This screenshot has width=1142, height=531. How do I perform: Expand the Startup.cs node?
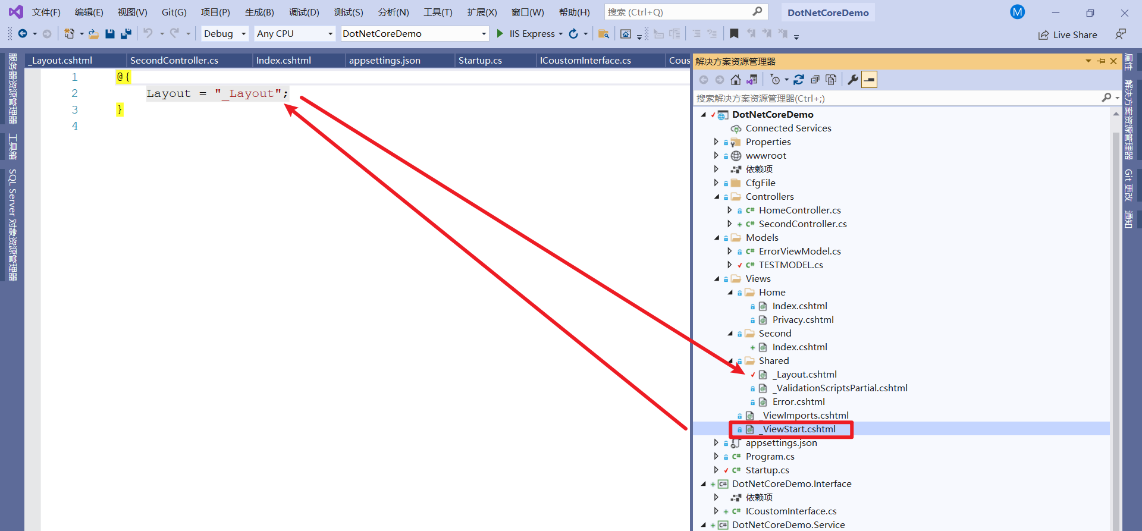point(716,470)
